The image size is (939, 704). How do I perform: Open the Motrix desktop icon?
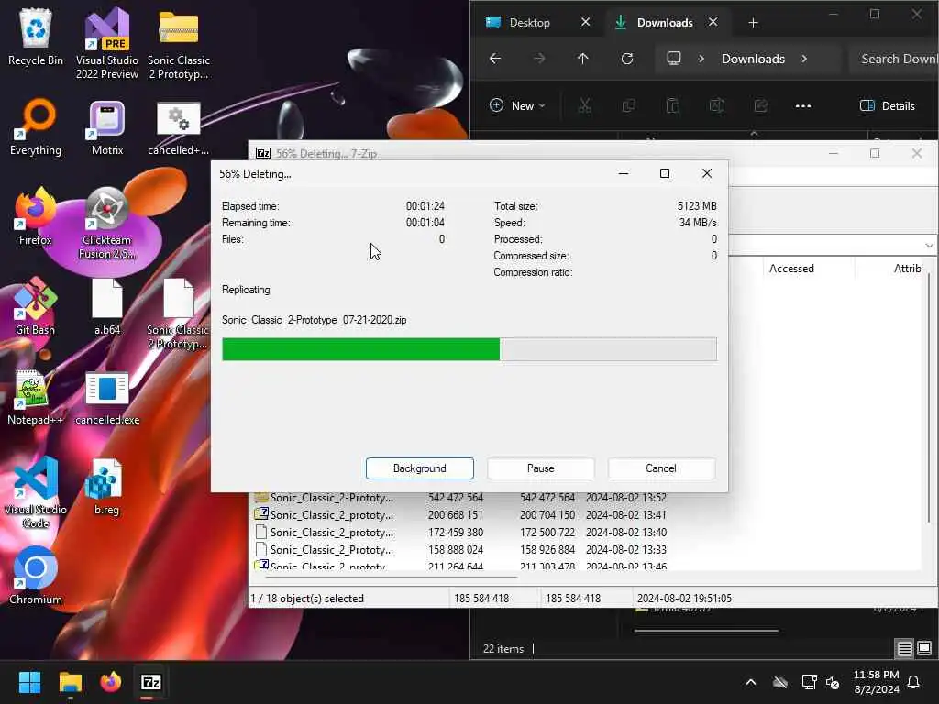click(x=106, y=127)
